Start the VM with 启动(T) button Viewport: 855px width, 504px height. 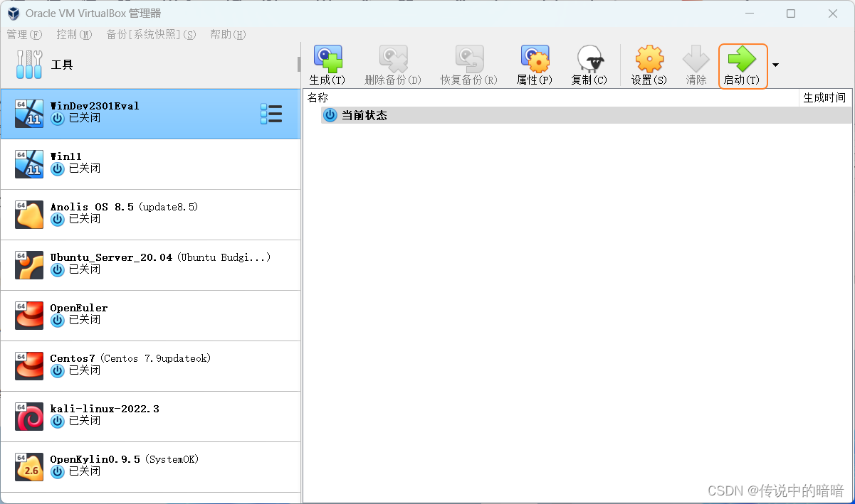[743, 65]
